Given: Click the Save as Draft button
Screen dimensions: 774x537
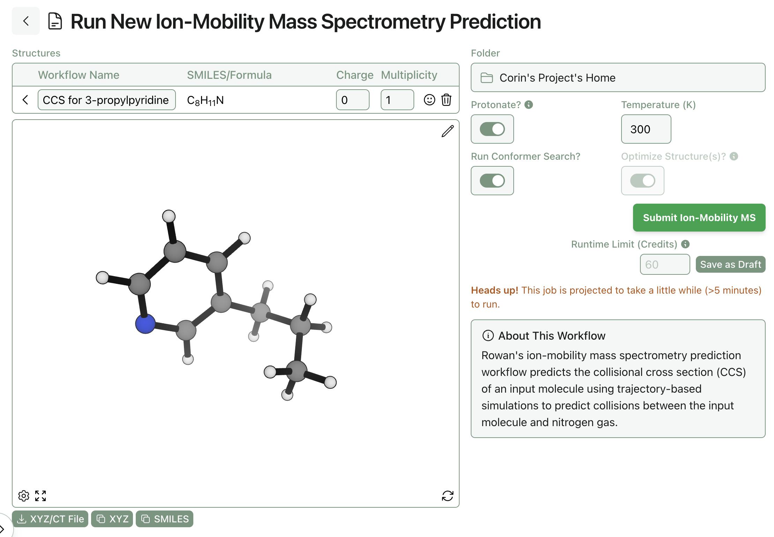Looking at the screenshot, I should [x=730, y=264].
